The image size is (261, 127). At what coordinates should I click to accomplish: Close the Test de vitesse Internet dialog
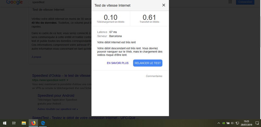click(x=164, y=5)
